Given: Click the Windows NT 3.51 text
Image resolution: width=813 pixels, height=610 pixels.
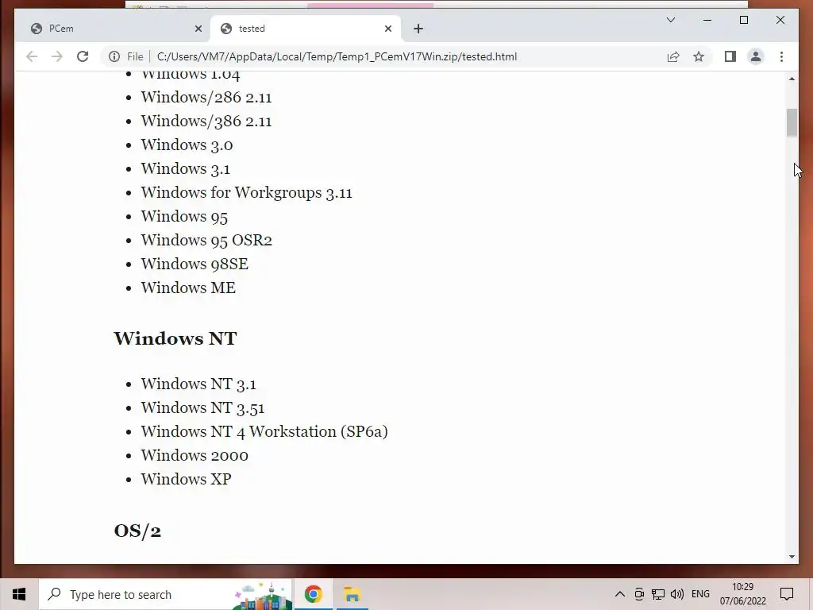Looking at the screenshot, I should click(202, 407).
